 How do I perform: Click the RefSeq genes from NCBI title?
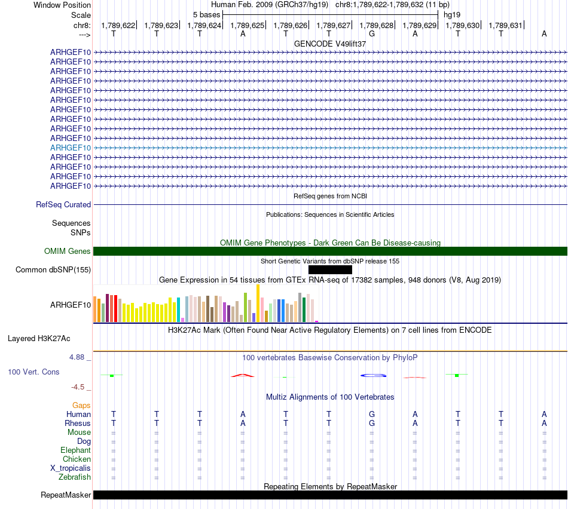click(x=330, y=196)
